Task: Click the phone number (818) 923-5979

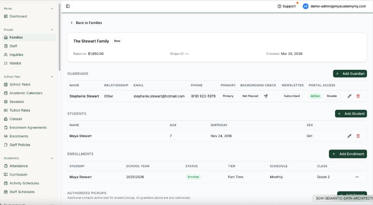Action: click(x=203, y=96)
